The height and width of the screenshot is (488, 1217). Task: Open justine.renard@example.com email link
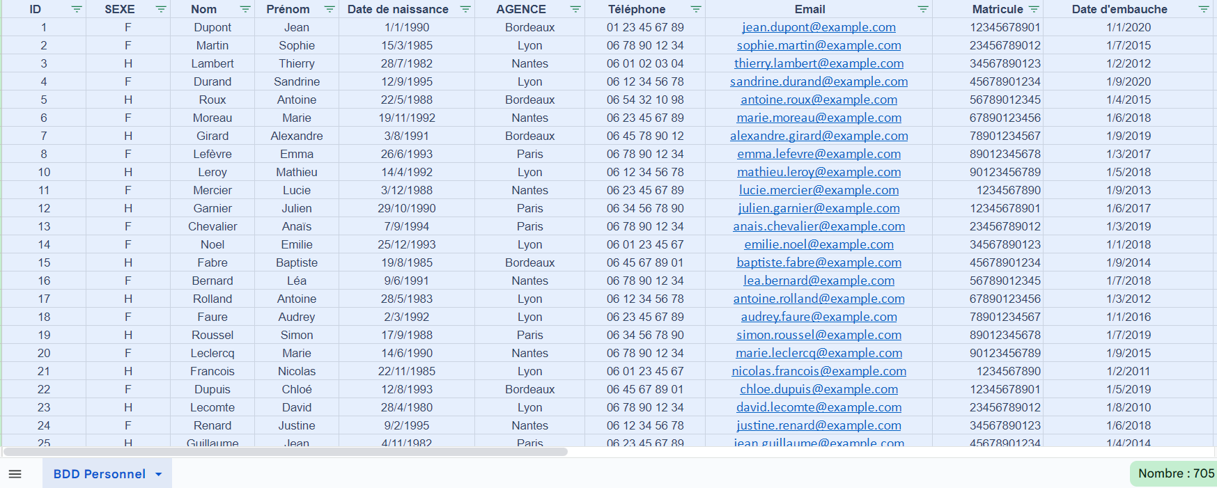point(819,425)
